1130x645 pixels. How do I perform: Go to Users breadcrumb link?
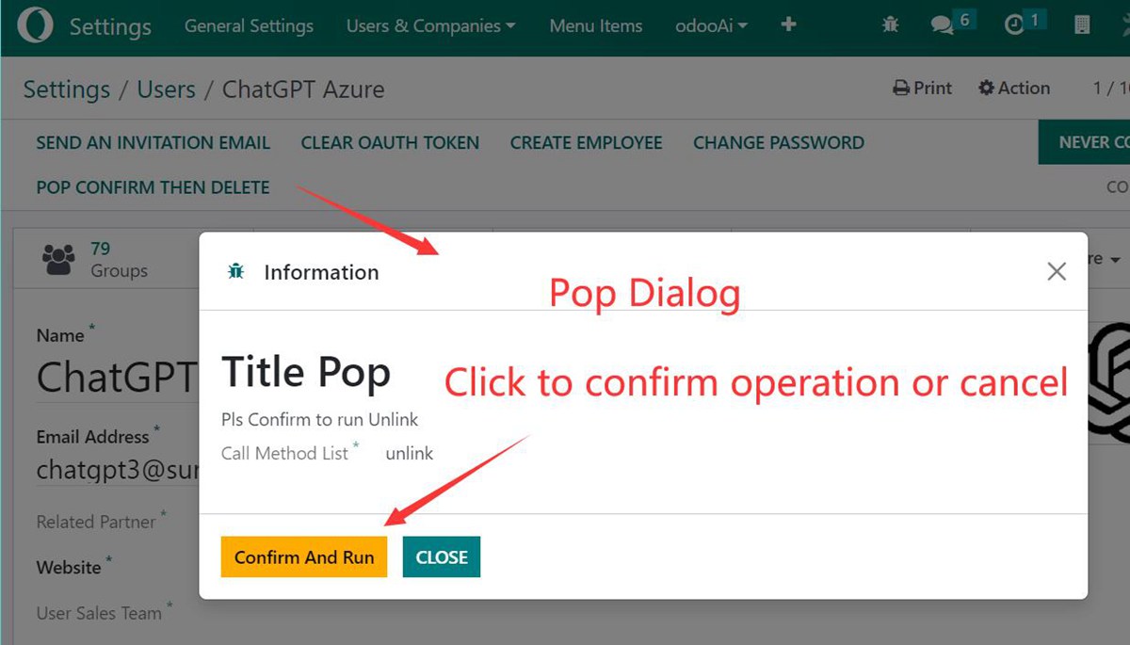tap(166, 89)
